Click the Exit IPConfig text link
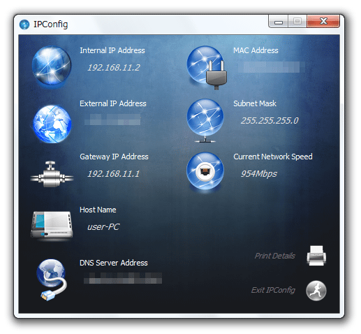 click(273, 290)
